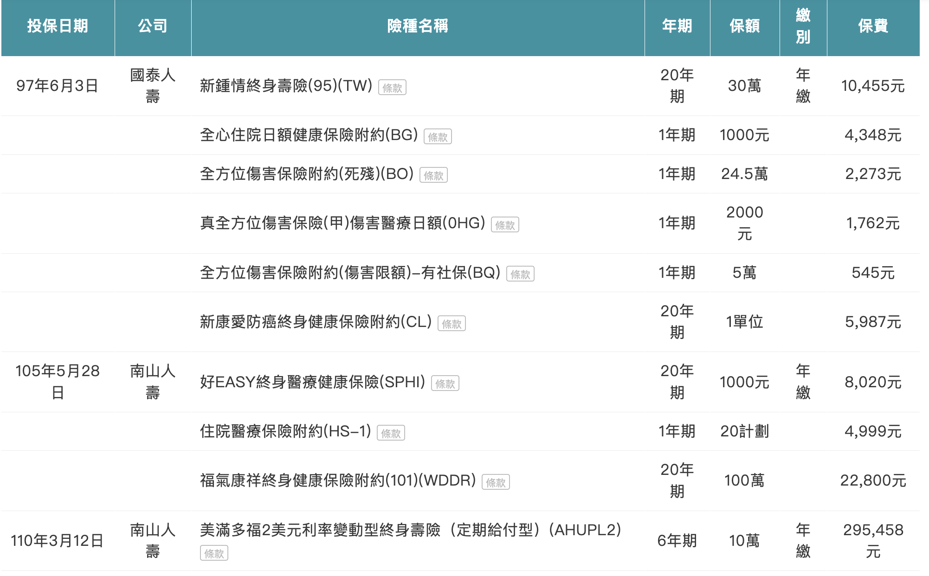Click the 國泰人壽 company cell

153,86
